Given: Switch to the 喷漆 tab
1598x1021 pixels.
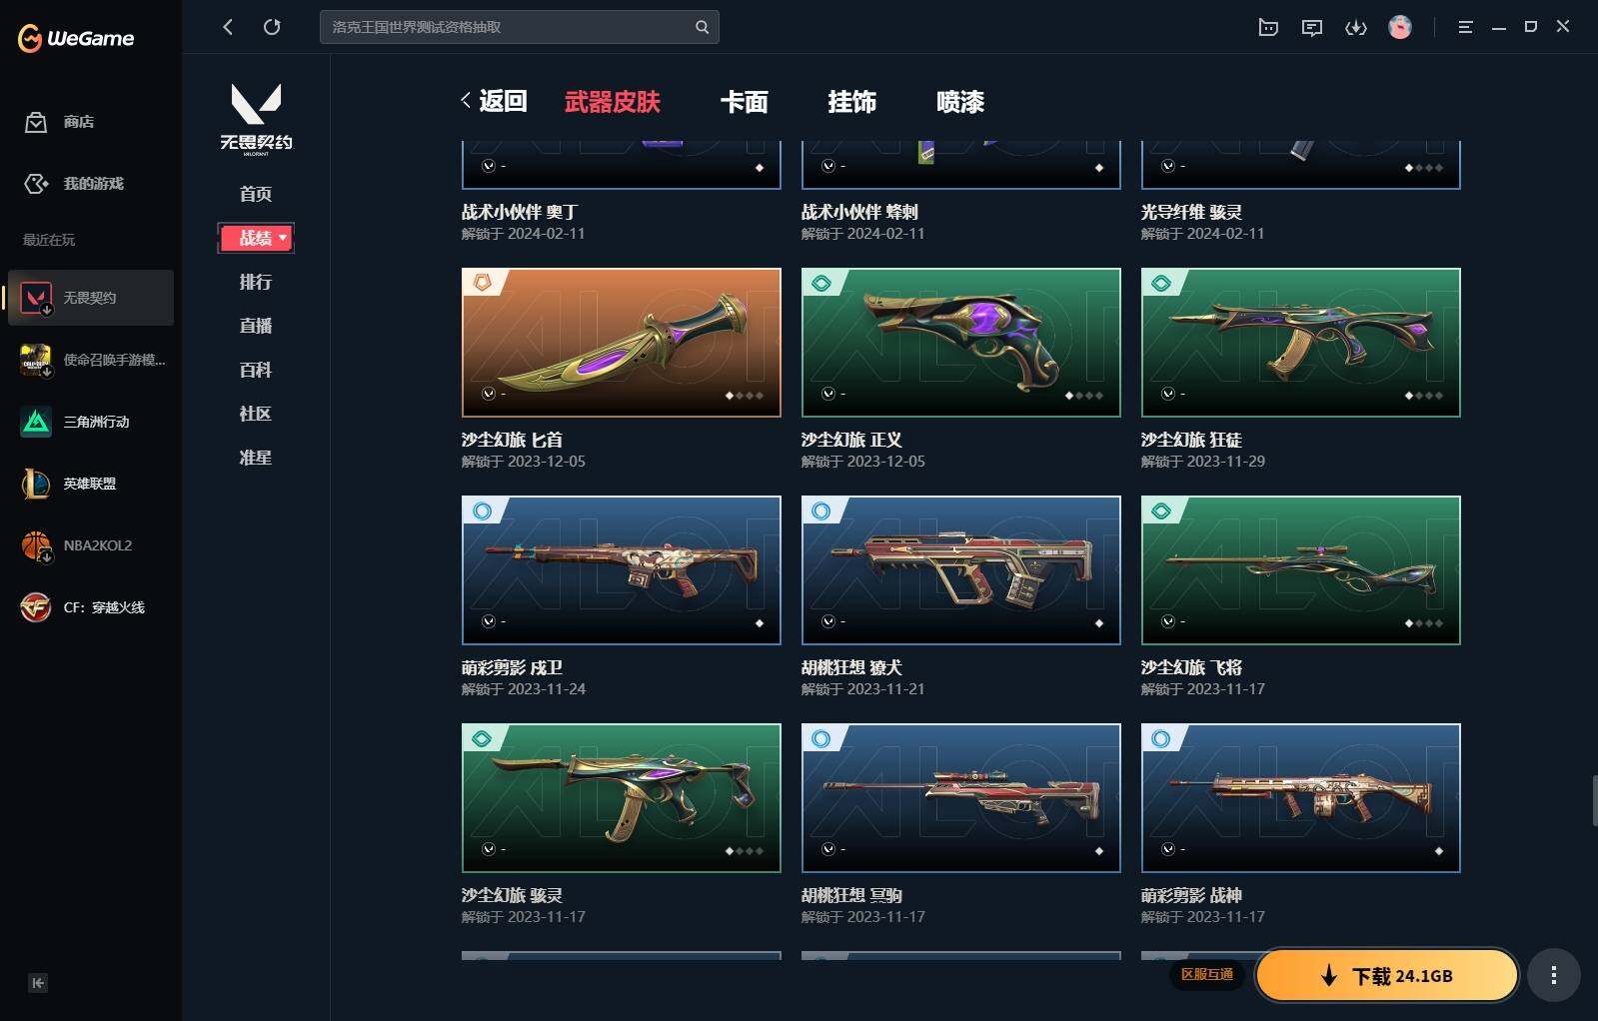Looking at the screenshot, I should [x=960, y=102].
